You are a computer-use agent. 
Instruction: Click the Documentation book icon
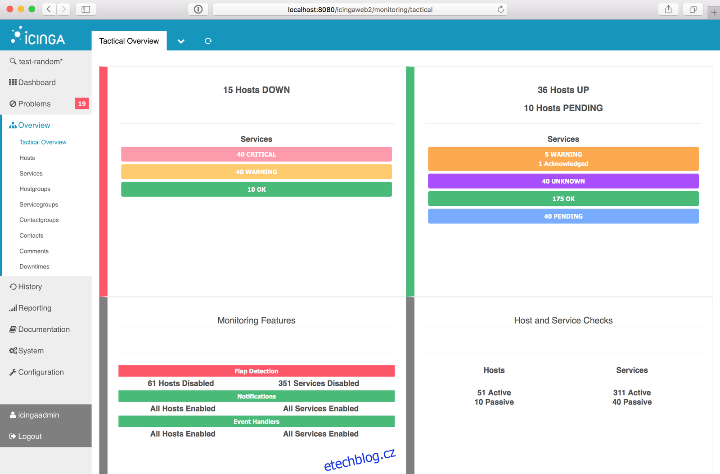tap(13, 330)
